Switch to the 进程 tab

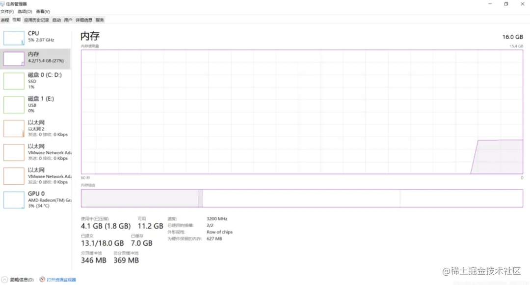[x=5, y=20]
